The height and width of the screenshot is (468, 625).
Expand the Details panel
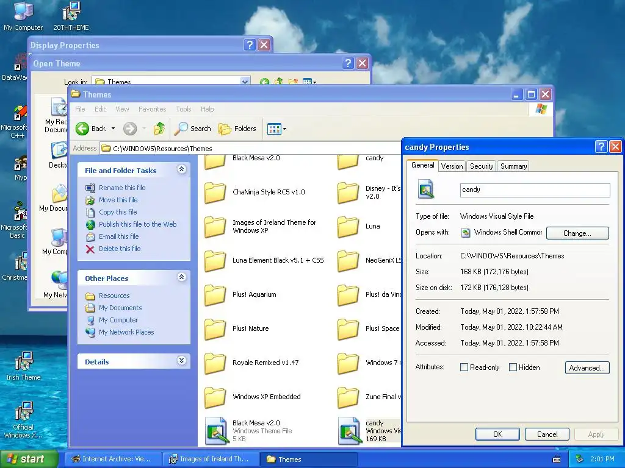pyautogui.click(x=181, y=361)
